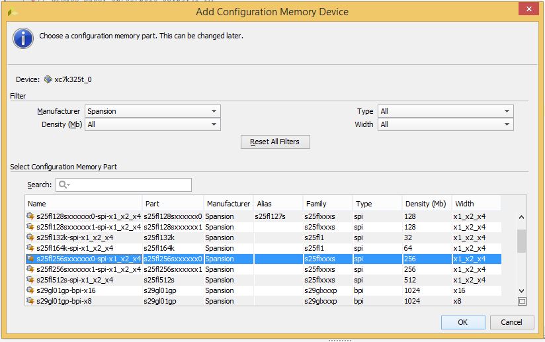The width and height of the screenshot is (545, 342).
Task: Click the s29gl01gp-bpi-x8 row memory part icon
Action: pyautogui.click(x=30, y=301)
